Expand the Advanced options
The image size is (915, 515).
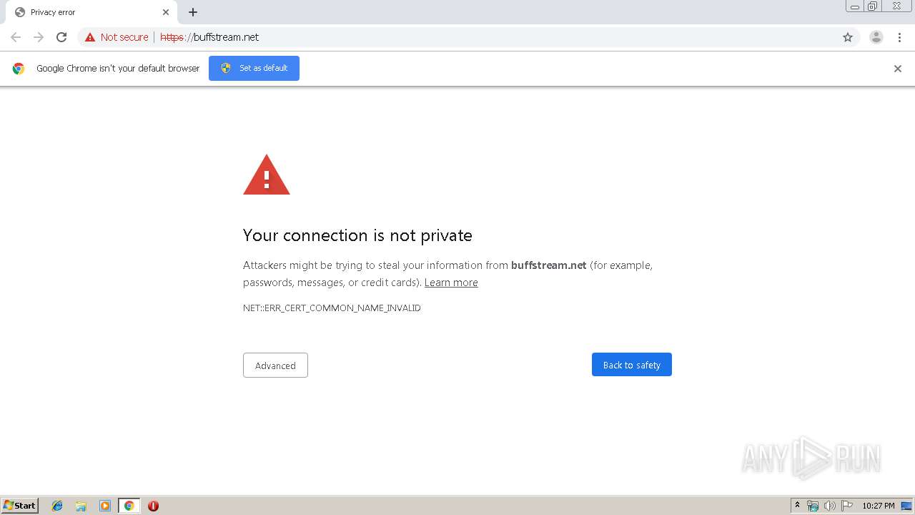pos(275,366)
